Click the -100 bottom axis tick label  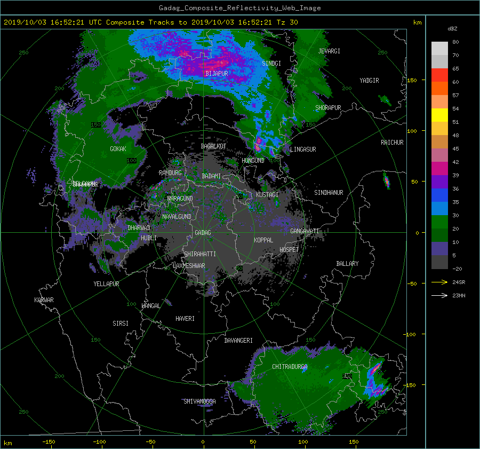(x=99, y=442)
